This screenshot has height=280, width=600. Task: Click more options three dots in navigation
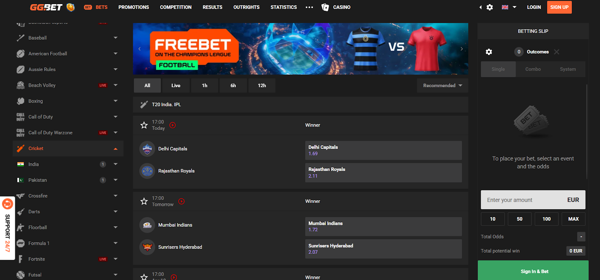tap(309, 7)
